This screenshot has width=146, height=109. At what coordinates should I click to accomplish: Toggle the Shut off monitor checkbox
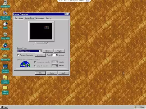click(35, 66)
